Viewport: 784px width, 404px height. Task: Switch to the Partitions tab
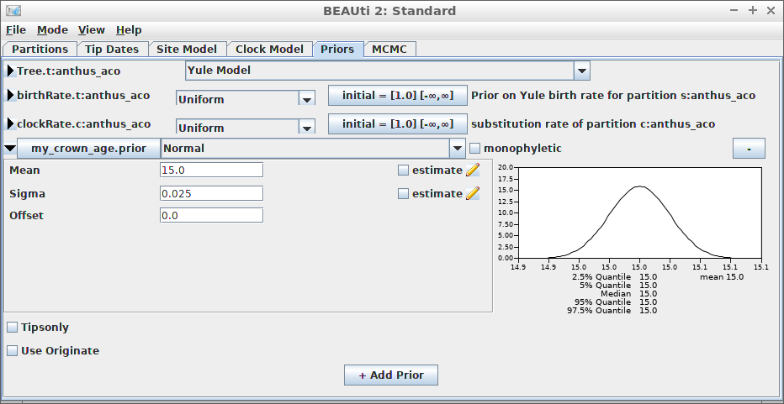40,50
